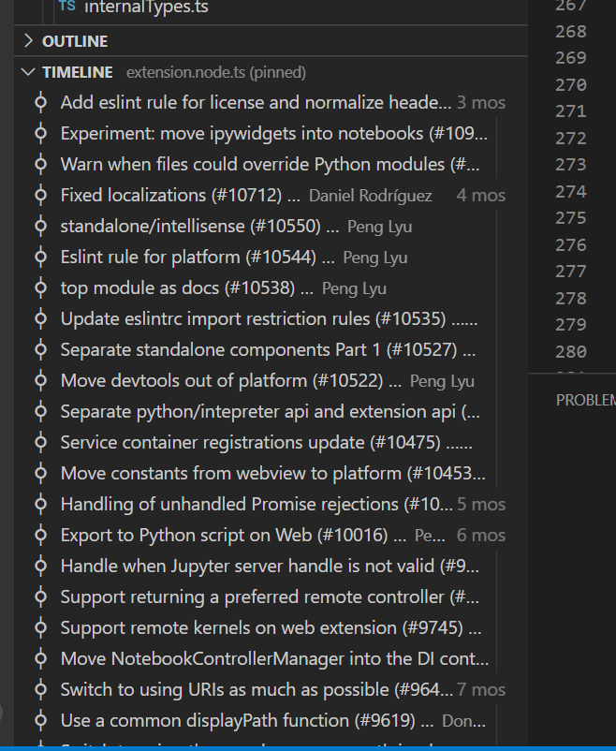Viewport: 616px width, 751px height.
Task: Click the commit icon next to 'Support remote kernels on web extension'
Action: pos(39,627)
